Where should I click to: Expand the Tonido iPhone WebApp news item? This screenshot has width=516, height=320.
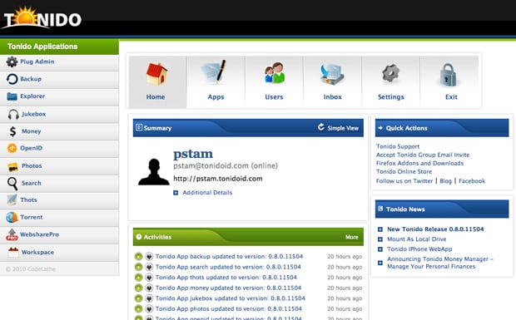click(380, 249)
